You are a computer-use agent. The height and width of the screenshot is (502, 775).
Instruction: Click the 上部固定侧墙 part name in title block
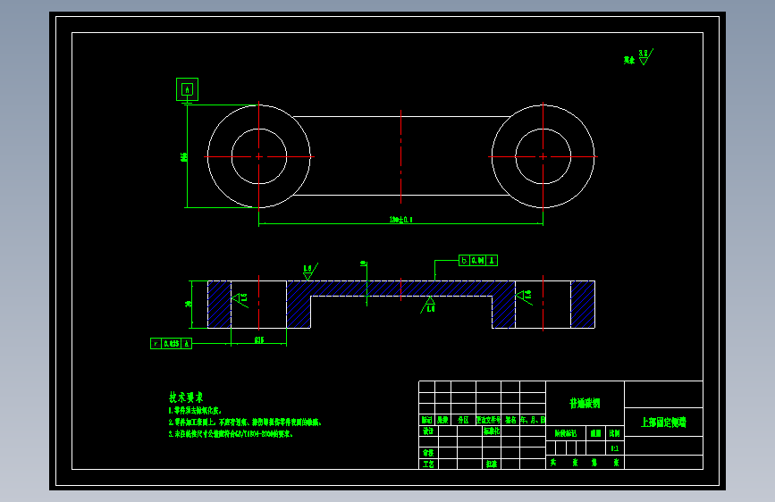[x=664, y=422]
